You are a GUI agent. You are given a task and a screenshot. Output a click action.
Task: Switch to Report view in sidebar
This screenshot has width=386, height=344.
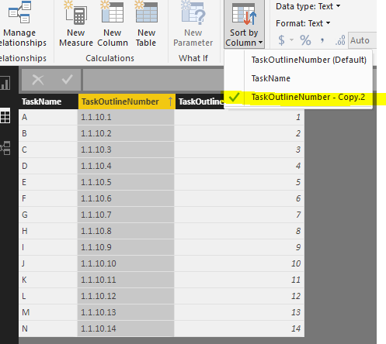[x=5, y=83]
